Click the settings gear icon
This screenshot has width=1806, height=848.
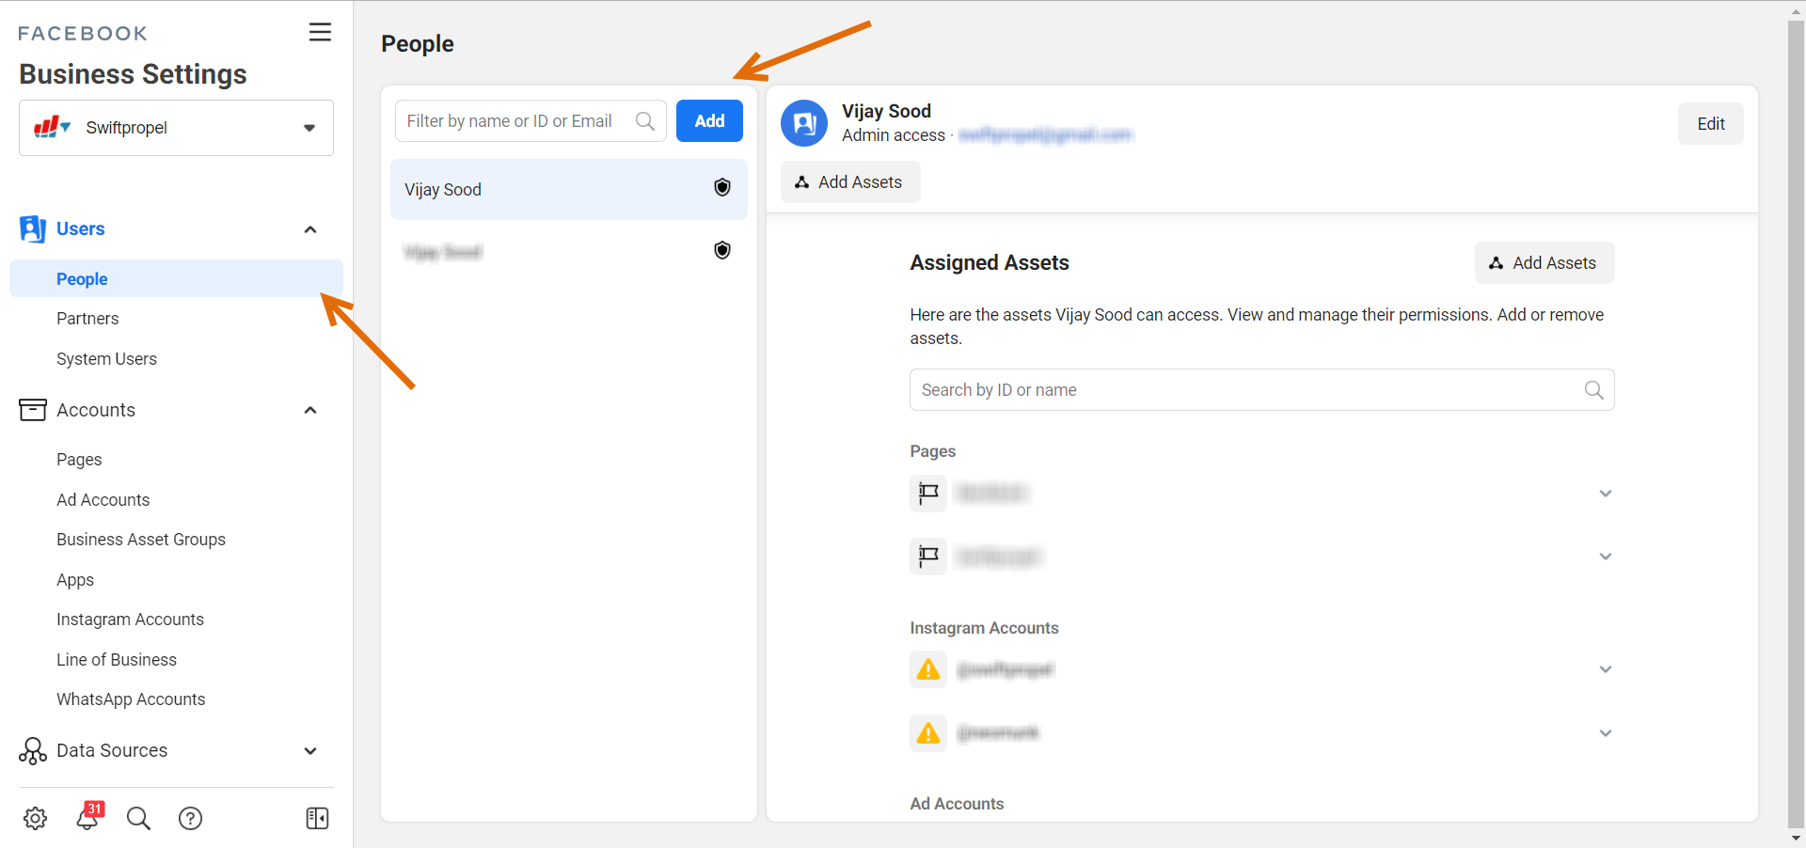tap(35, 818)
